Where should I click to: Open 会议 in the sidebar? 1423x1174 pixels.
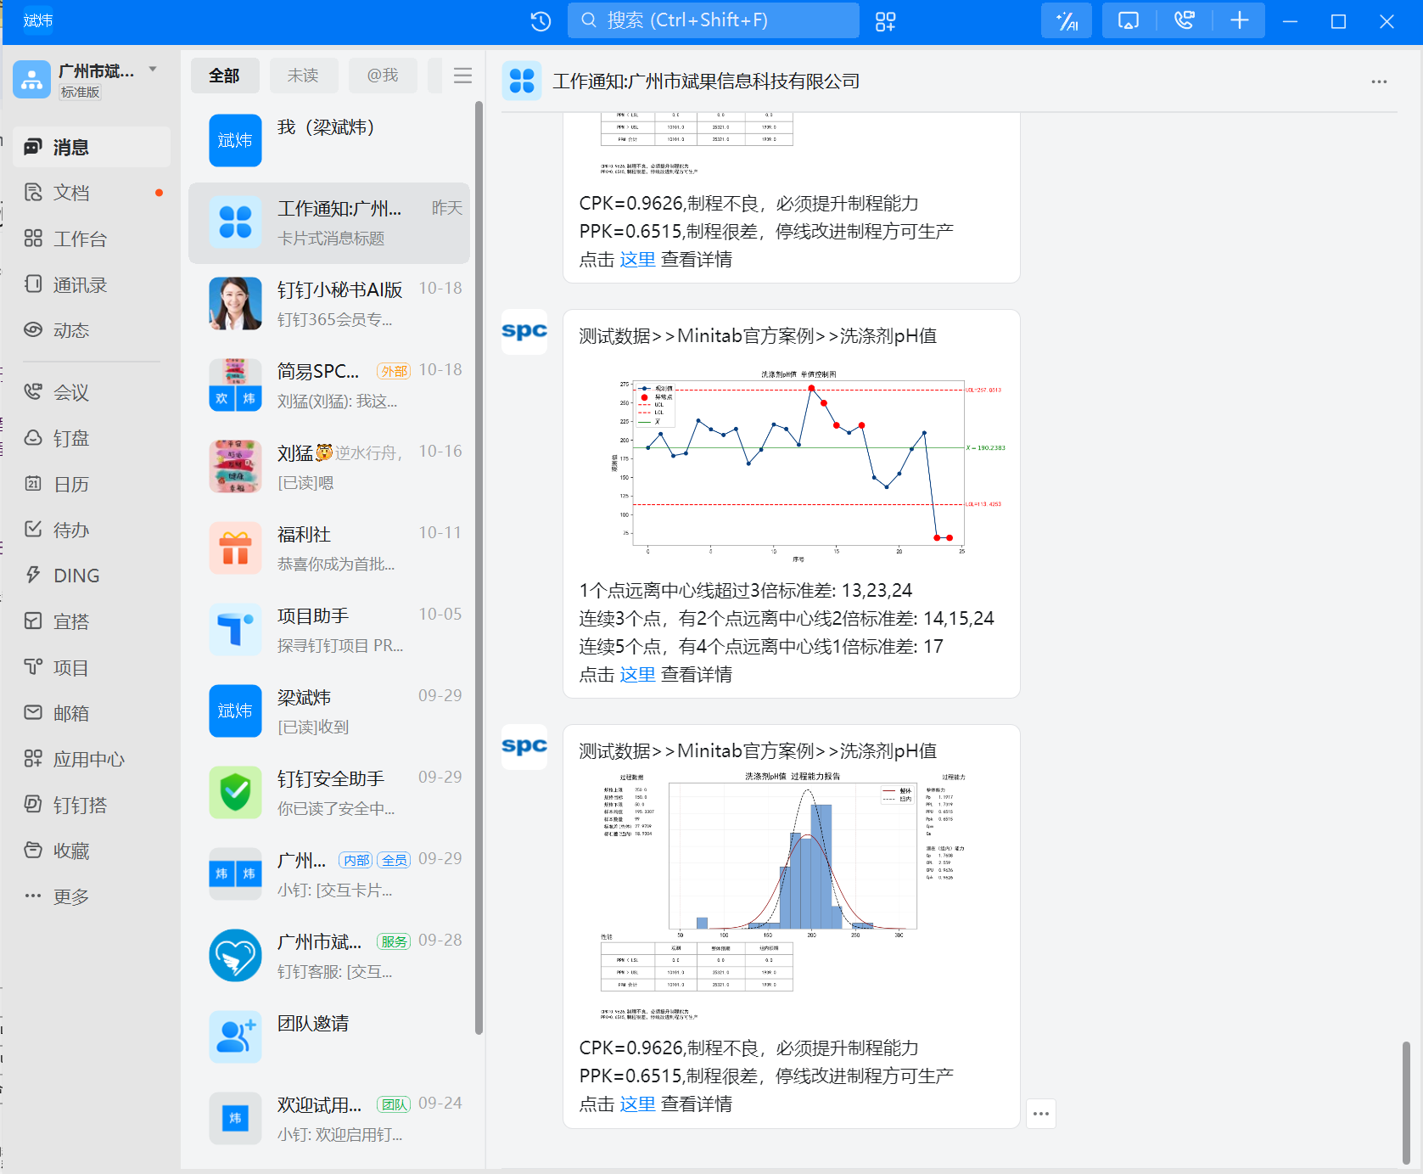[x=92, y=392]
